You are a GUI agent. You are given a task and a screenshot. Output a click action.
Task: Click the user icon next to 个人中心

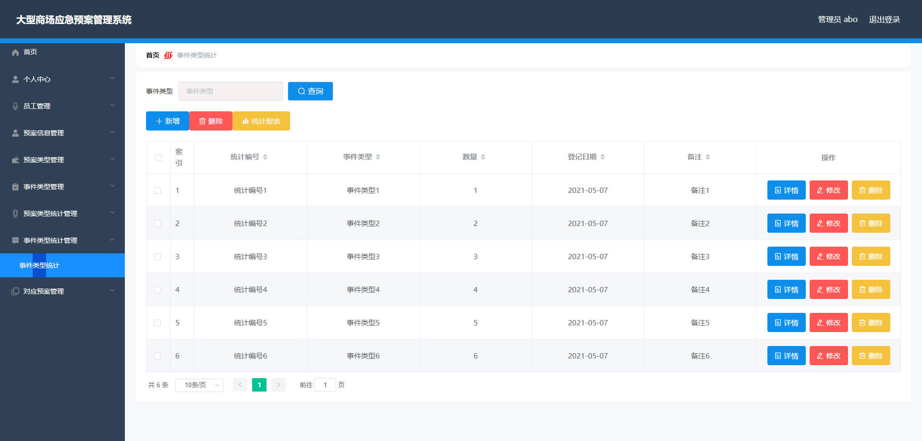coord(15,79)
